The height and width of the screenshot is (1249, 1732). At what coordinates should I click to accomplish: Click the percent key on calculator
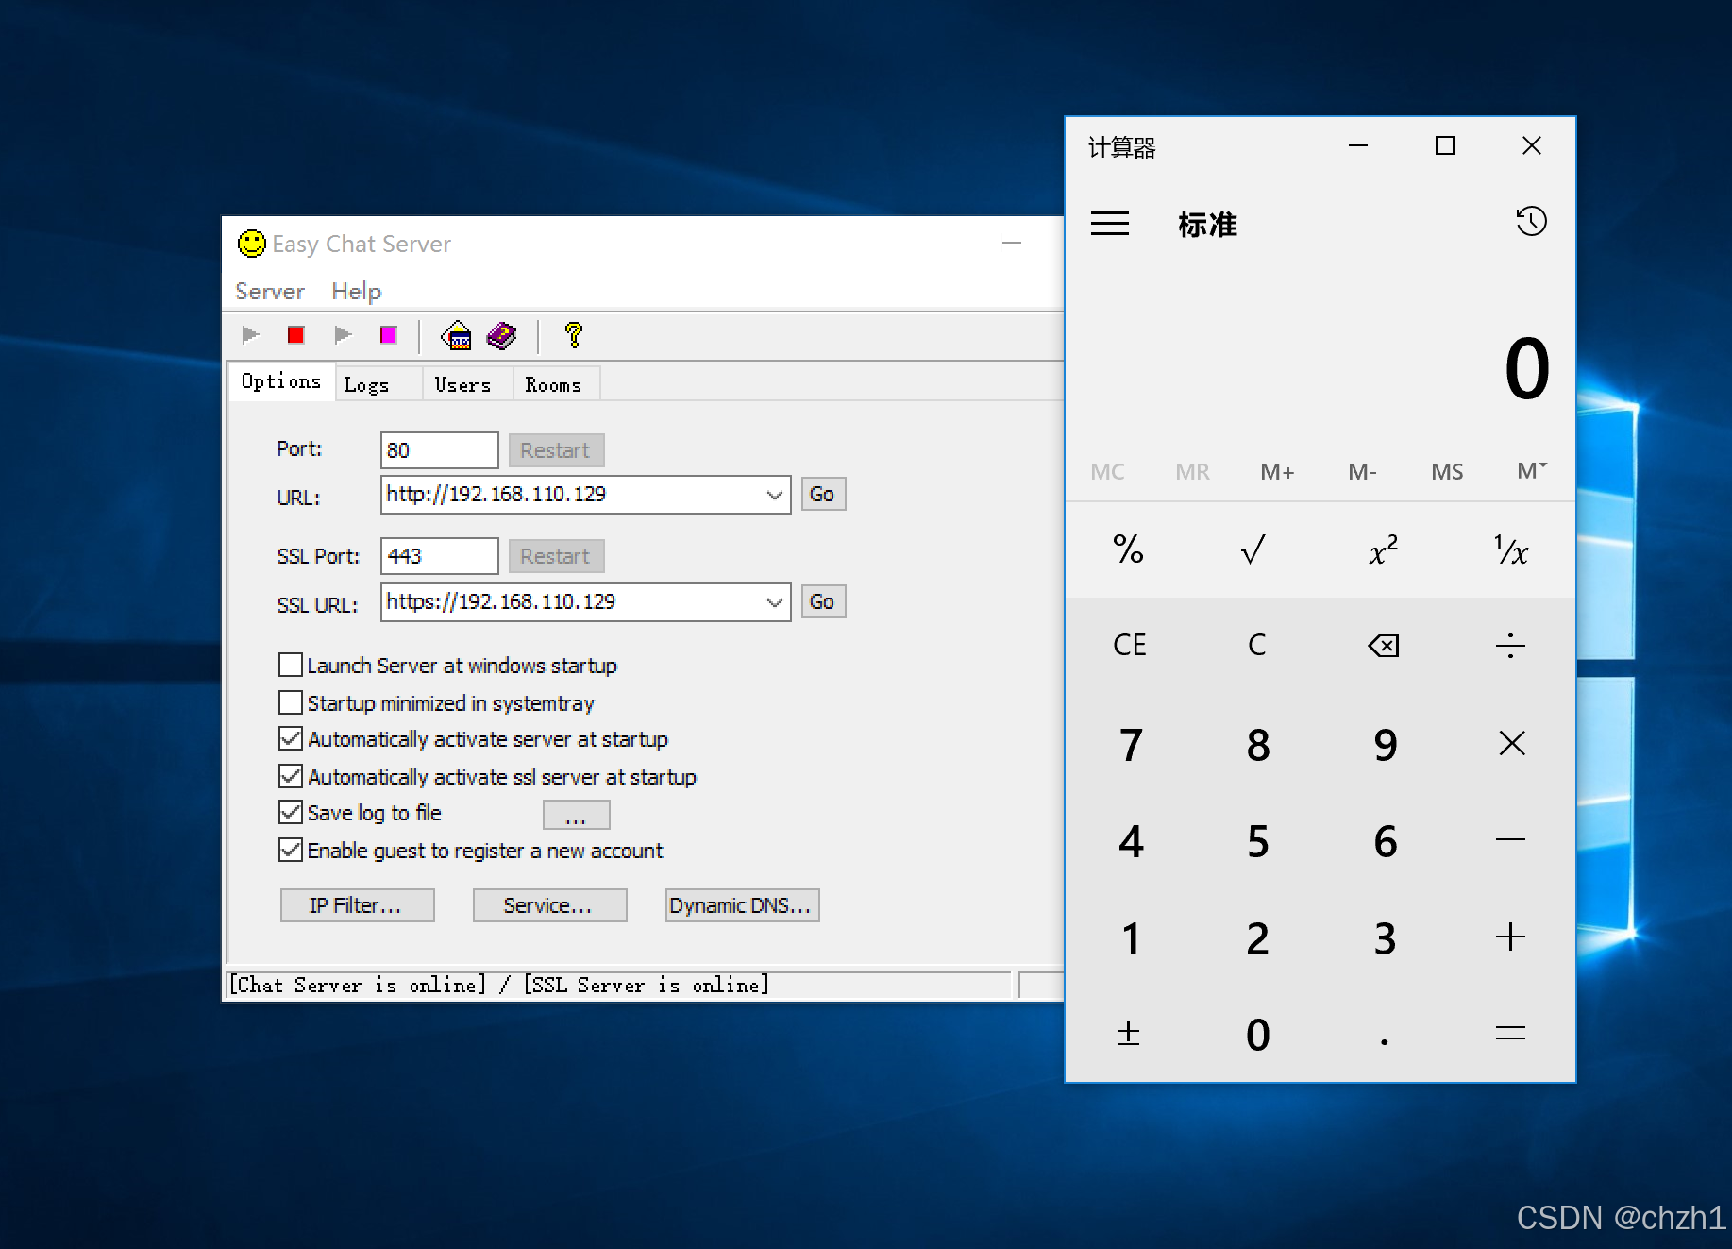tap(1129, 549)
